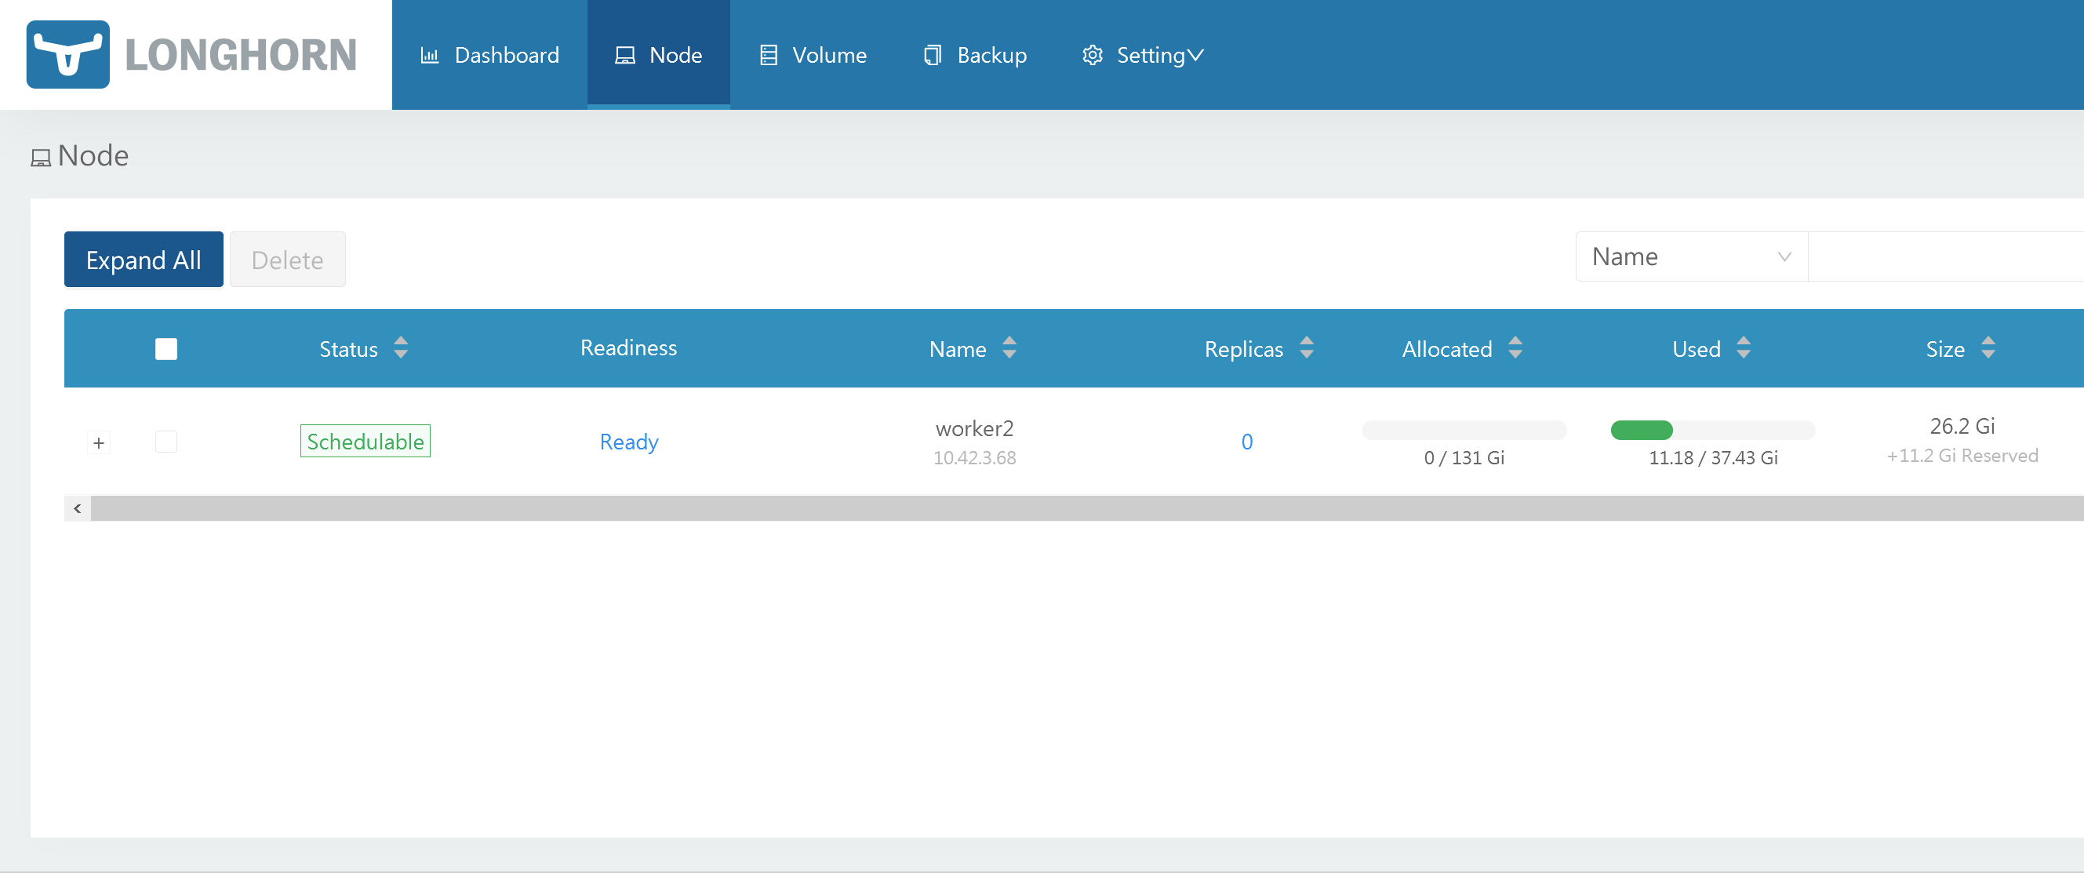Check the checkbox for worker2 row
This screenshot has height=873, width=2084.
tap(165, 442)
